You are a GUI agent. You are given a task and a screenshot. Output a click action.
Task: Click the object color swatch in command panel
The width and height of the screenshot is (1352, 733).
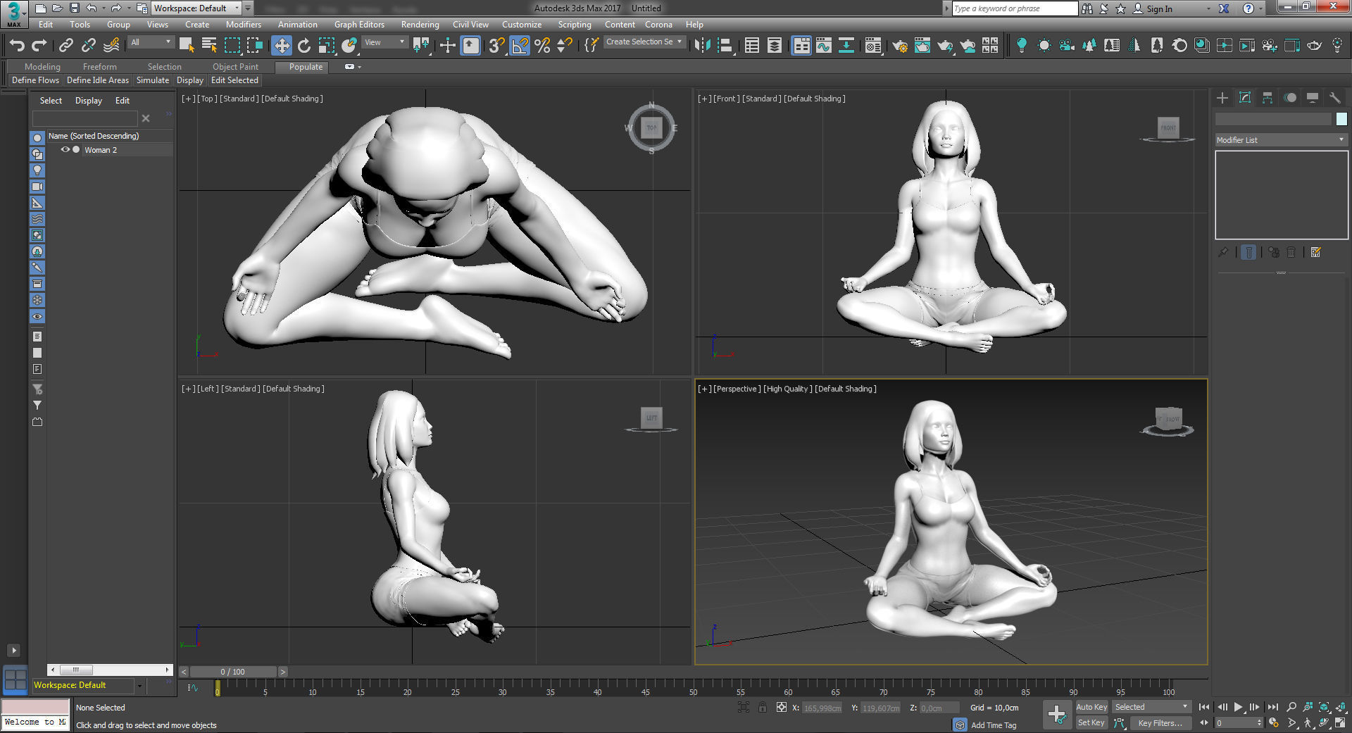tap(1341, 119)
